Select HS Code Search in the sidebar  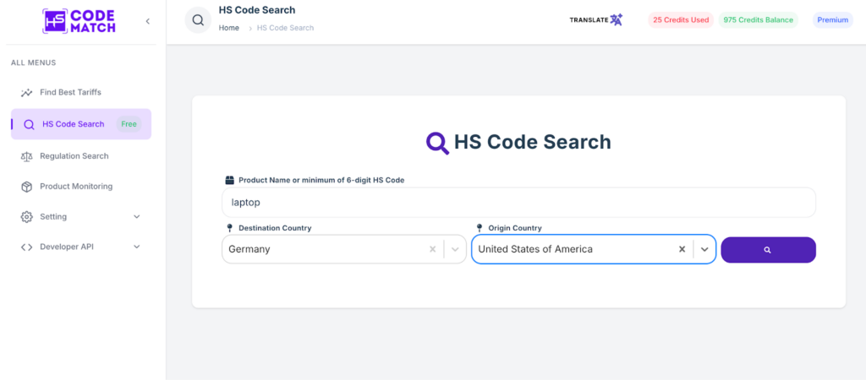pyautogui.click(x=74, y=124)
